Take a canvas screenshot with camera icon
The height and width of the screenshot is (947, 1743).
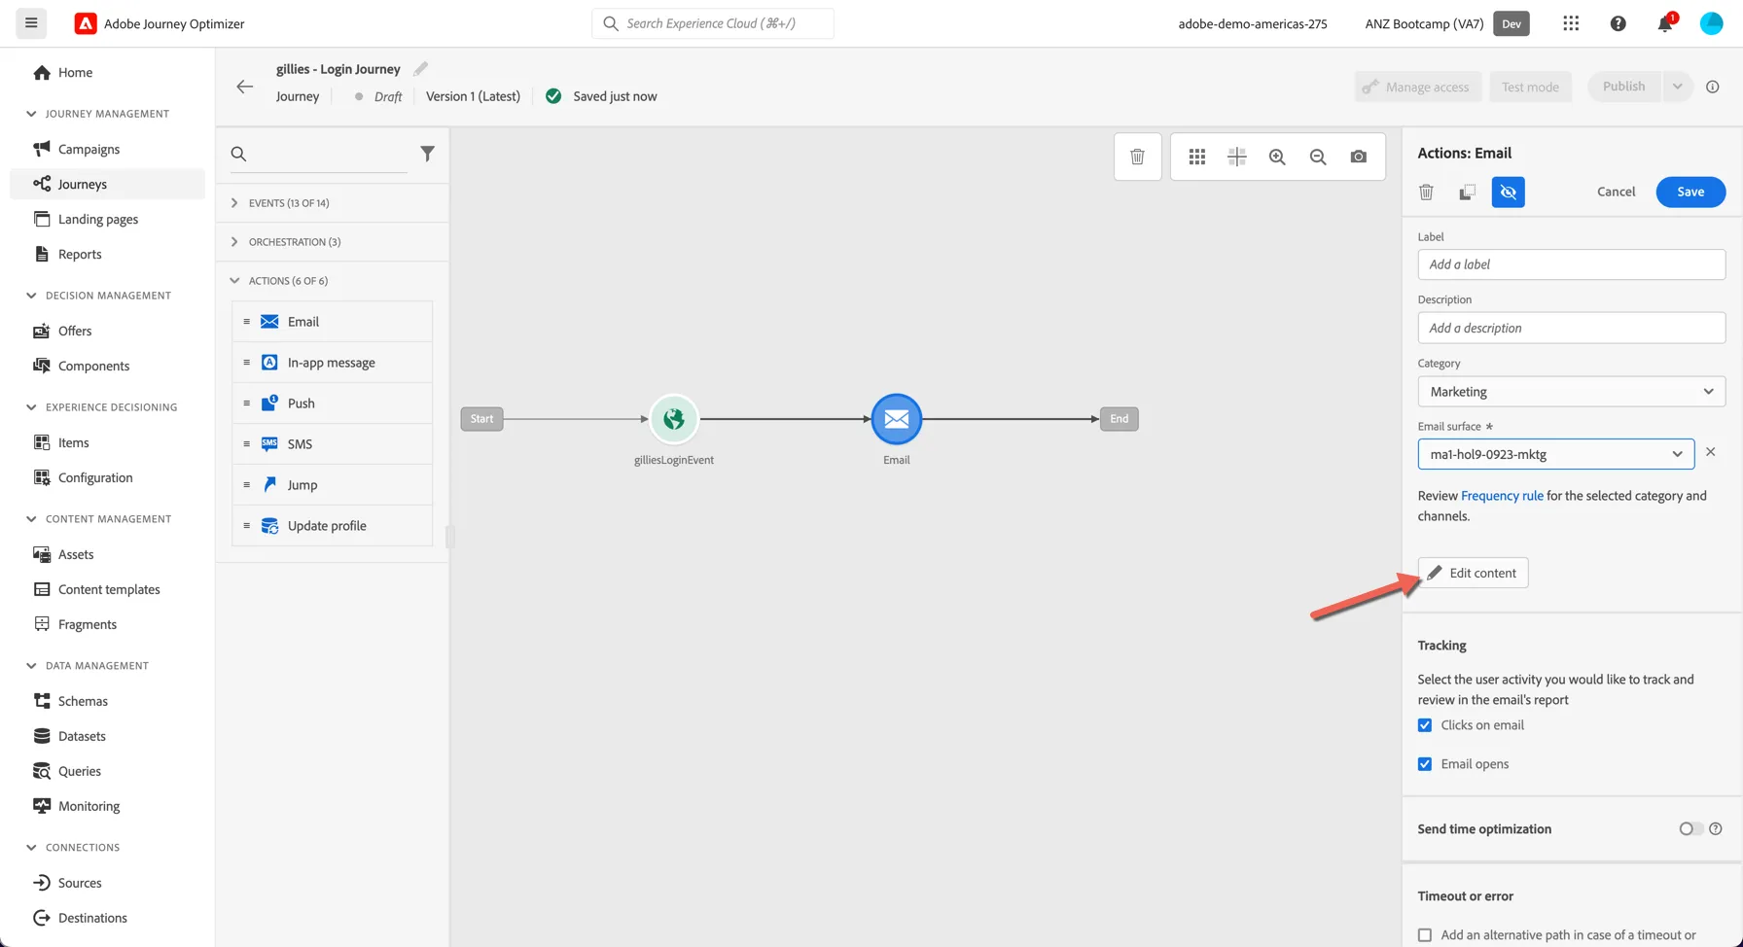(x=1359, y=157)
